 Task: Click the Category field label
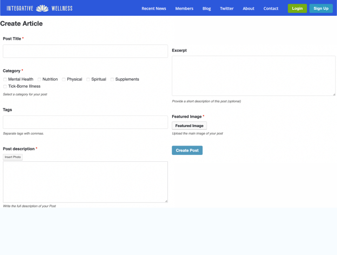coord(12,71)
